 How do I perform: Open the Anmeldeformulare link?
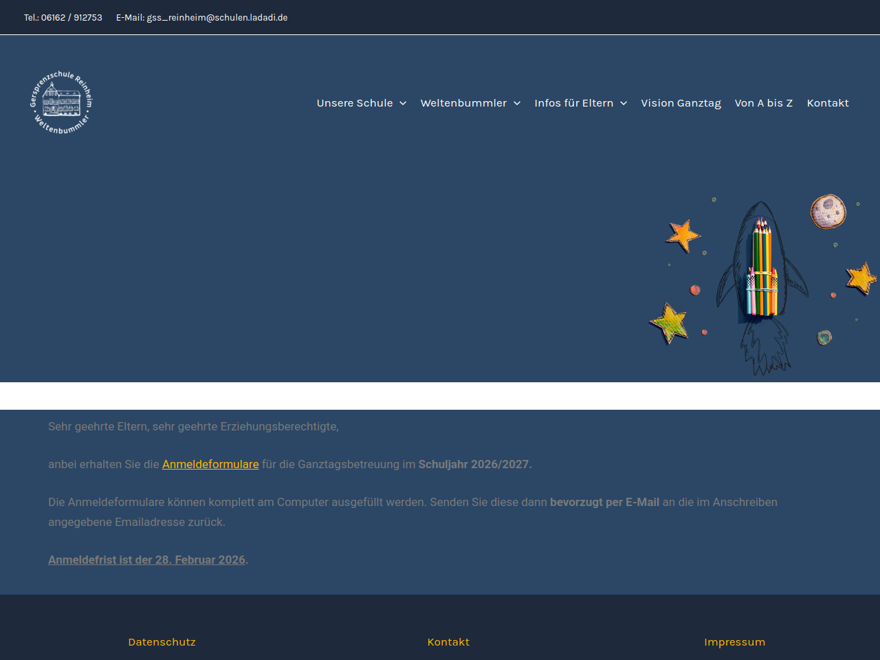(x=210, y=464)
